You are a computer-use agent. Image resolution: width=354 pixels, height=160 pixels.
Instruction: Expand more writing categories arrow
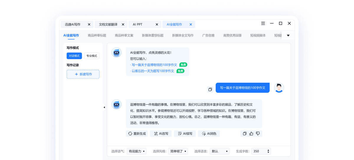288,35
